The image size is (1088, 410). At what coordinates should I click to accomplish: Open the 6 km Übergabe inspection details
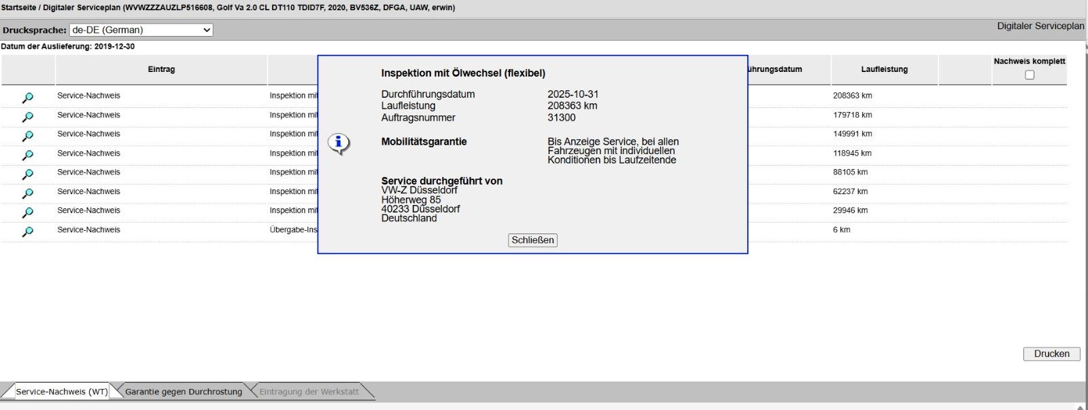(27, 231)
